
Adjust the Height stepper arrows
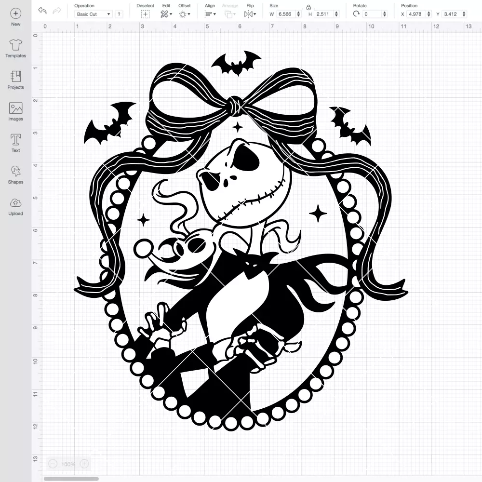tap(336, 14)
